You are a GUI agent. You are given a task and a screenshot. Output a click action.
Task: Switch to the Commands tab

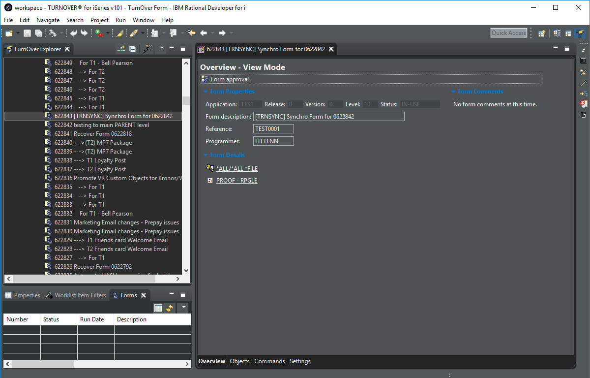pos(269,361)
